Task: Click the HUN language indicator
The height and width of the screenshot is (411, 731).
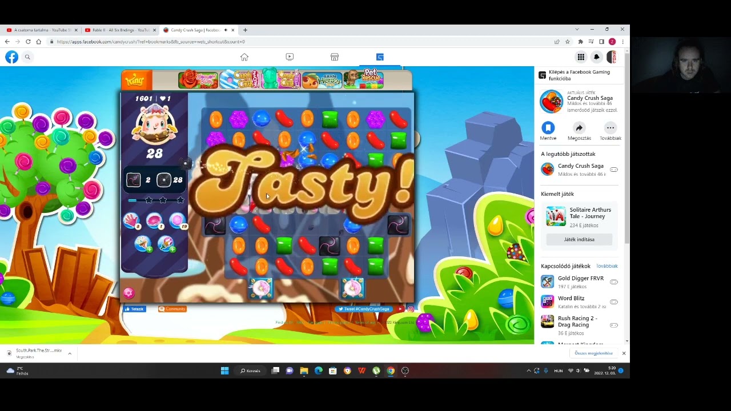Action: 558,370
